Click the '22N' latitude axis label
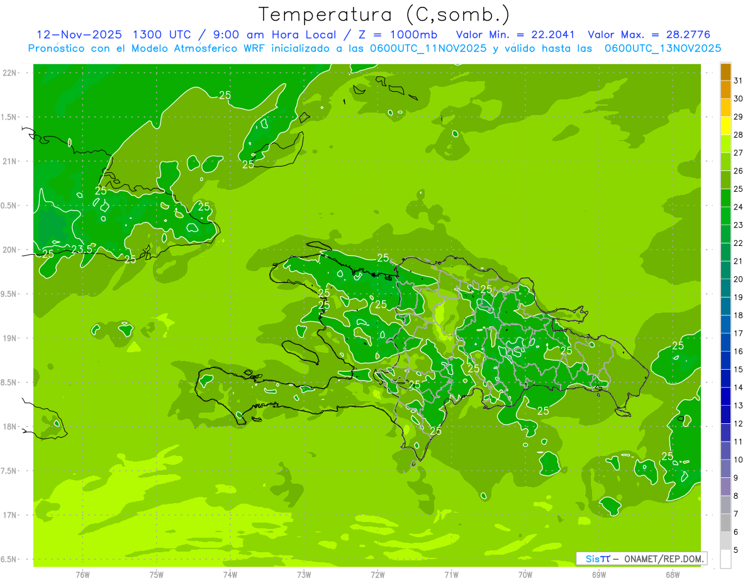 (9, 72)
